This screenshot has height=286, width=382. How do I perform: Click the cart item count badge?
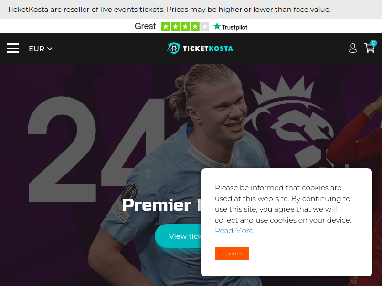coord(373,43)
